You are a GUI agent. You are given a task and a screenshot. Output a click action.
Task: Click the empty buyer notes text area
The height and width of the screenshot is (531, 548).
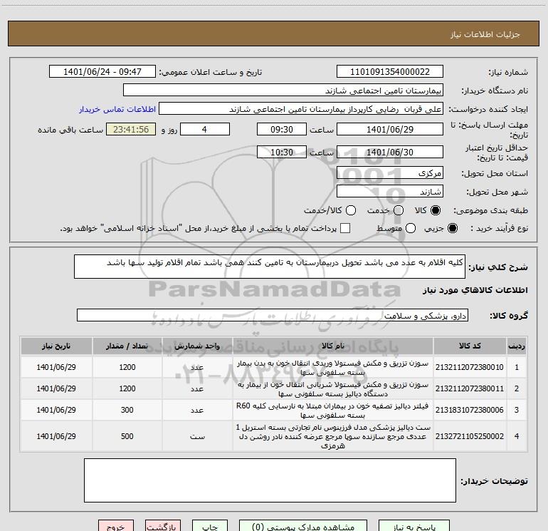click(270, 480)
